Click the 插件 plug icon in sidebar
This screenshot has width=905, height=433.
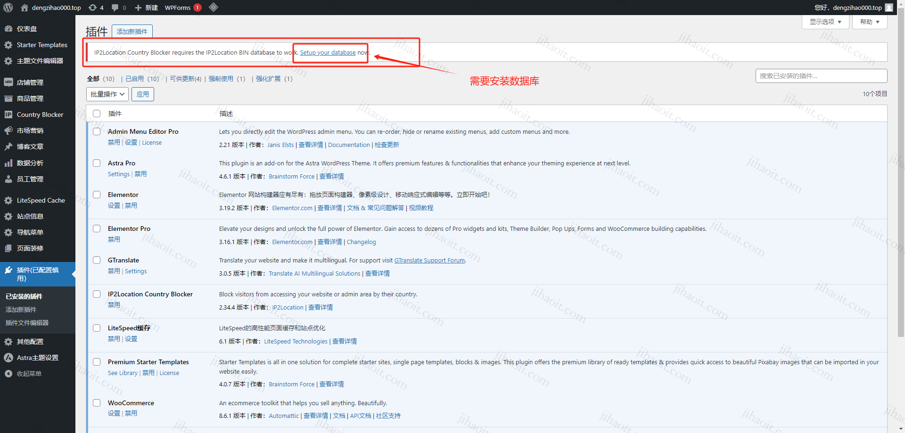pyautogui.click(x=8, y=270)
